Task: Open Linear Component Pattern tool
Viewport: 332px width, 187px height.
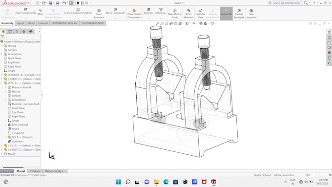Action: [78, 11]
